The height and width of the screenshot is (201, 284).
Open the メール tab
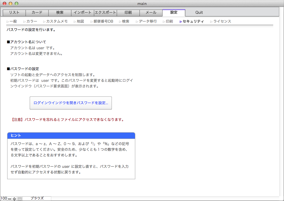151,13
